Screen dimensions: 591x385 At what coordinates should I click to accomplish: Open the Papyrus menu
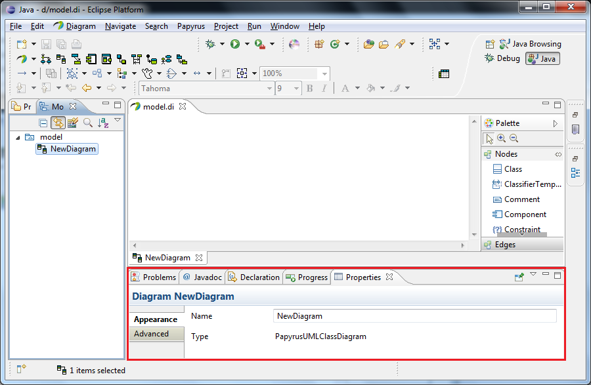[x=190, y=26]
